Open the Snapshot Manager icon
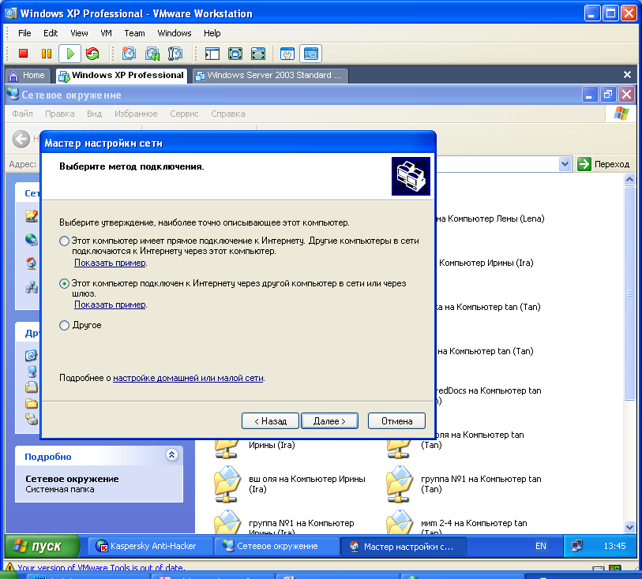The height and width of the screenshot is (579, 642). (175, 54)
